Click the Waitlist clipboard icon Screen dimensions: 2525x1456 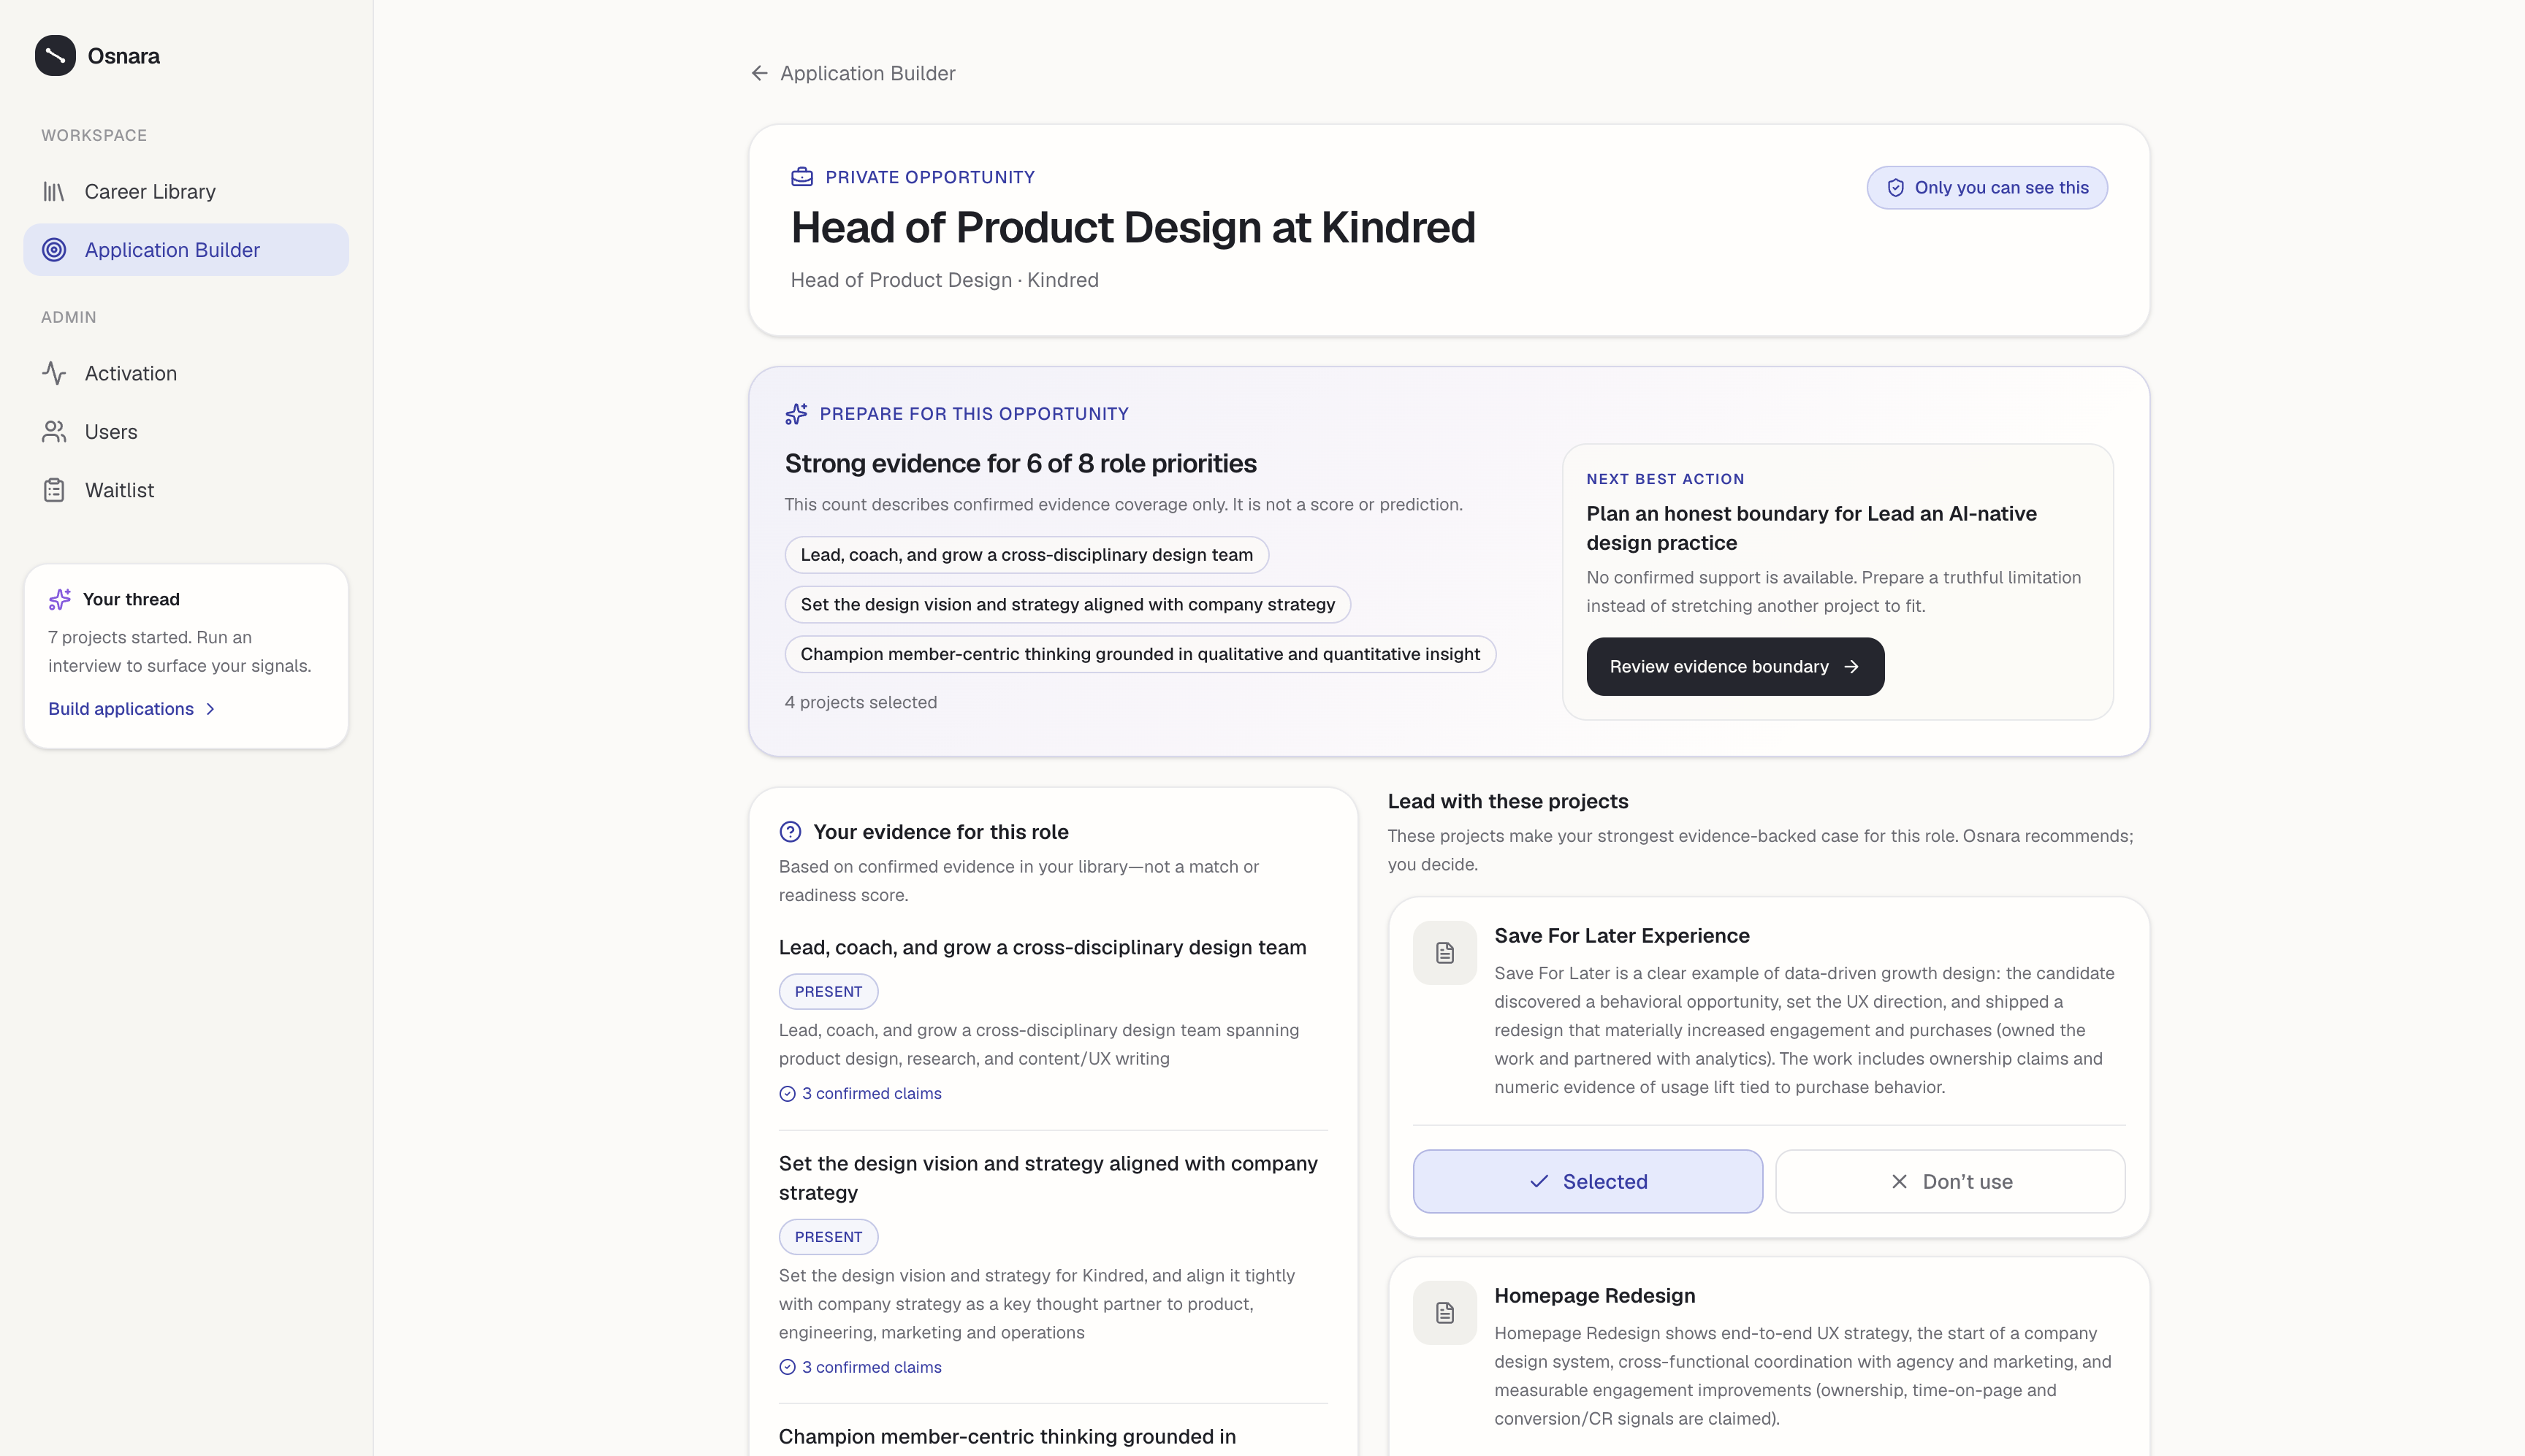click(54, 490)
